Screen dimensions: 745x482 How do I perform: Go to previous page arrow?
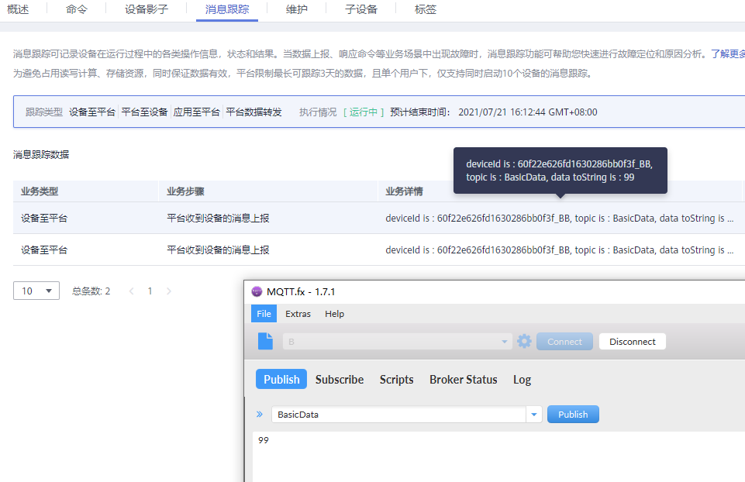(132, 291)
